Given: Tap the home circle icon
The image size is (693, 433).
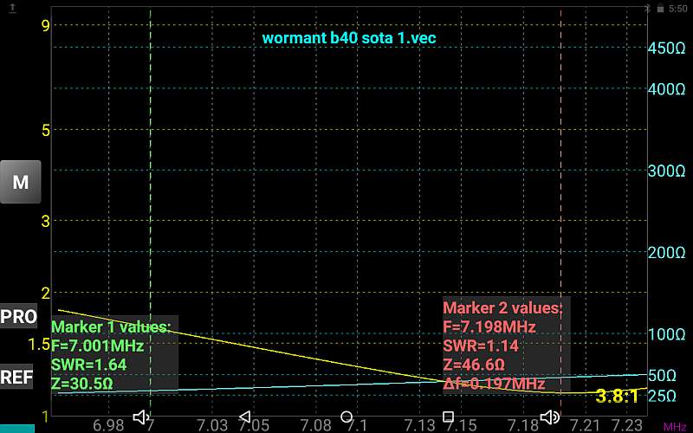Looking at the screenshot, I should tap(346, 417).
